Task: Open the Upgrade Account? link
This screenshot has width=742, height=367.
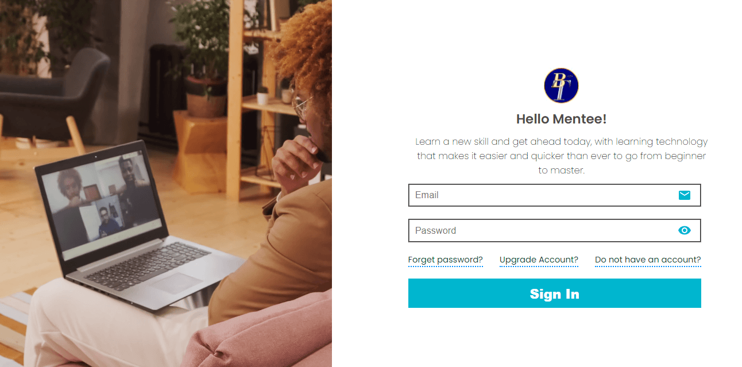Action: point(539,260)
